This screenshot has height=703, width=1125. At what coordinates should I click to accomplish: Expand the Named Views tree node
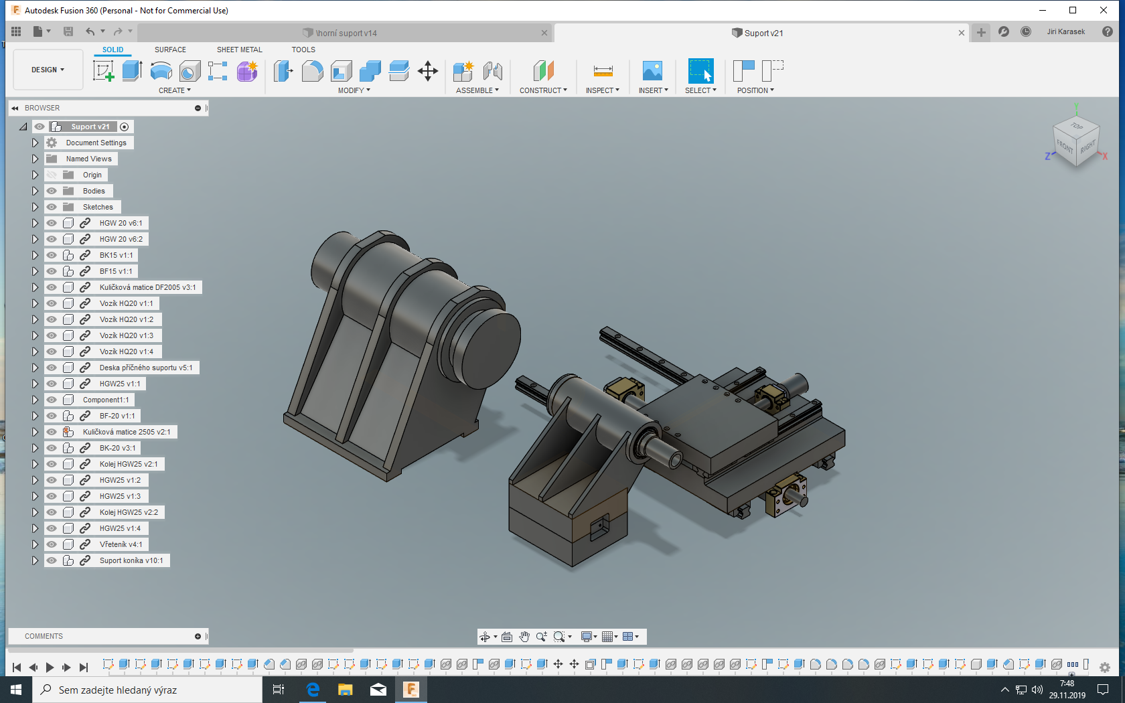[35, 159]
